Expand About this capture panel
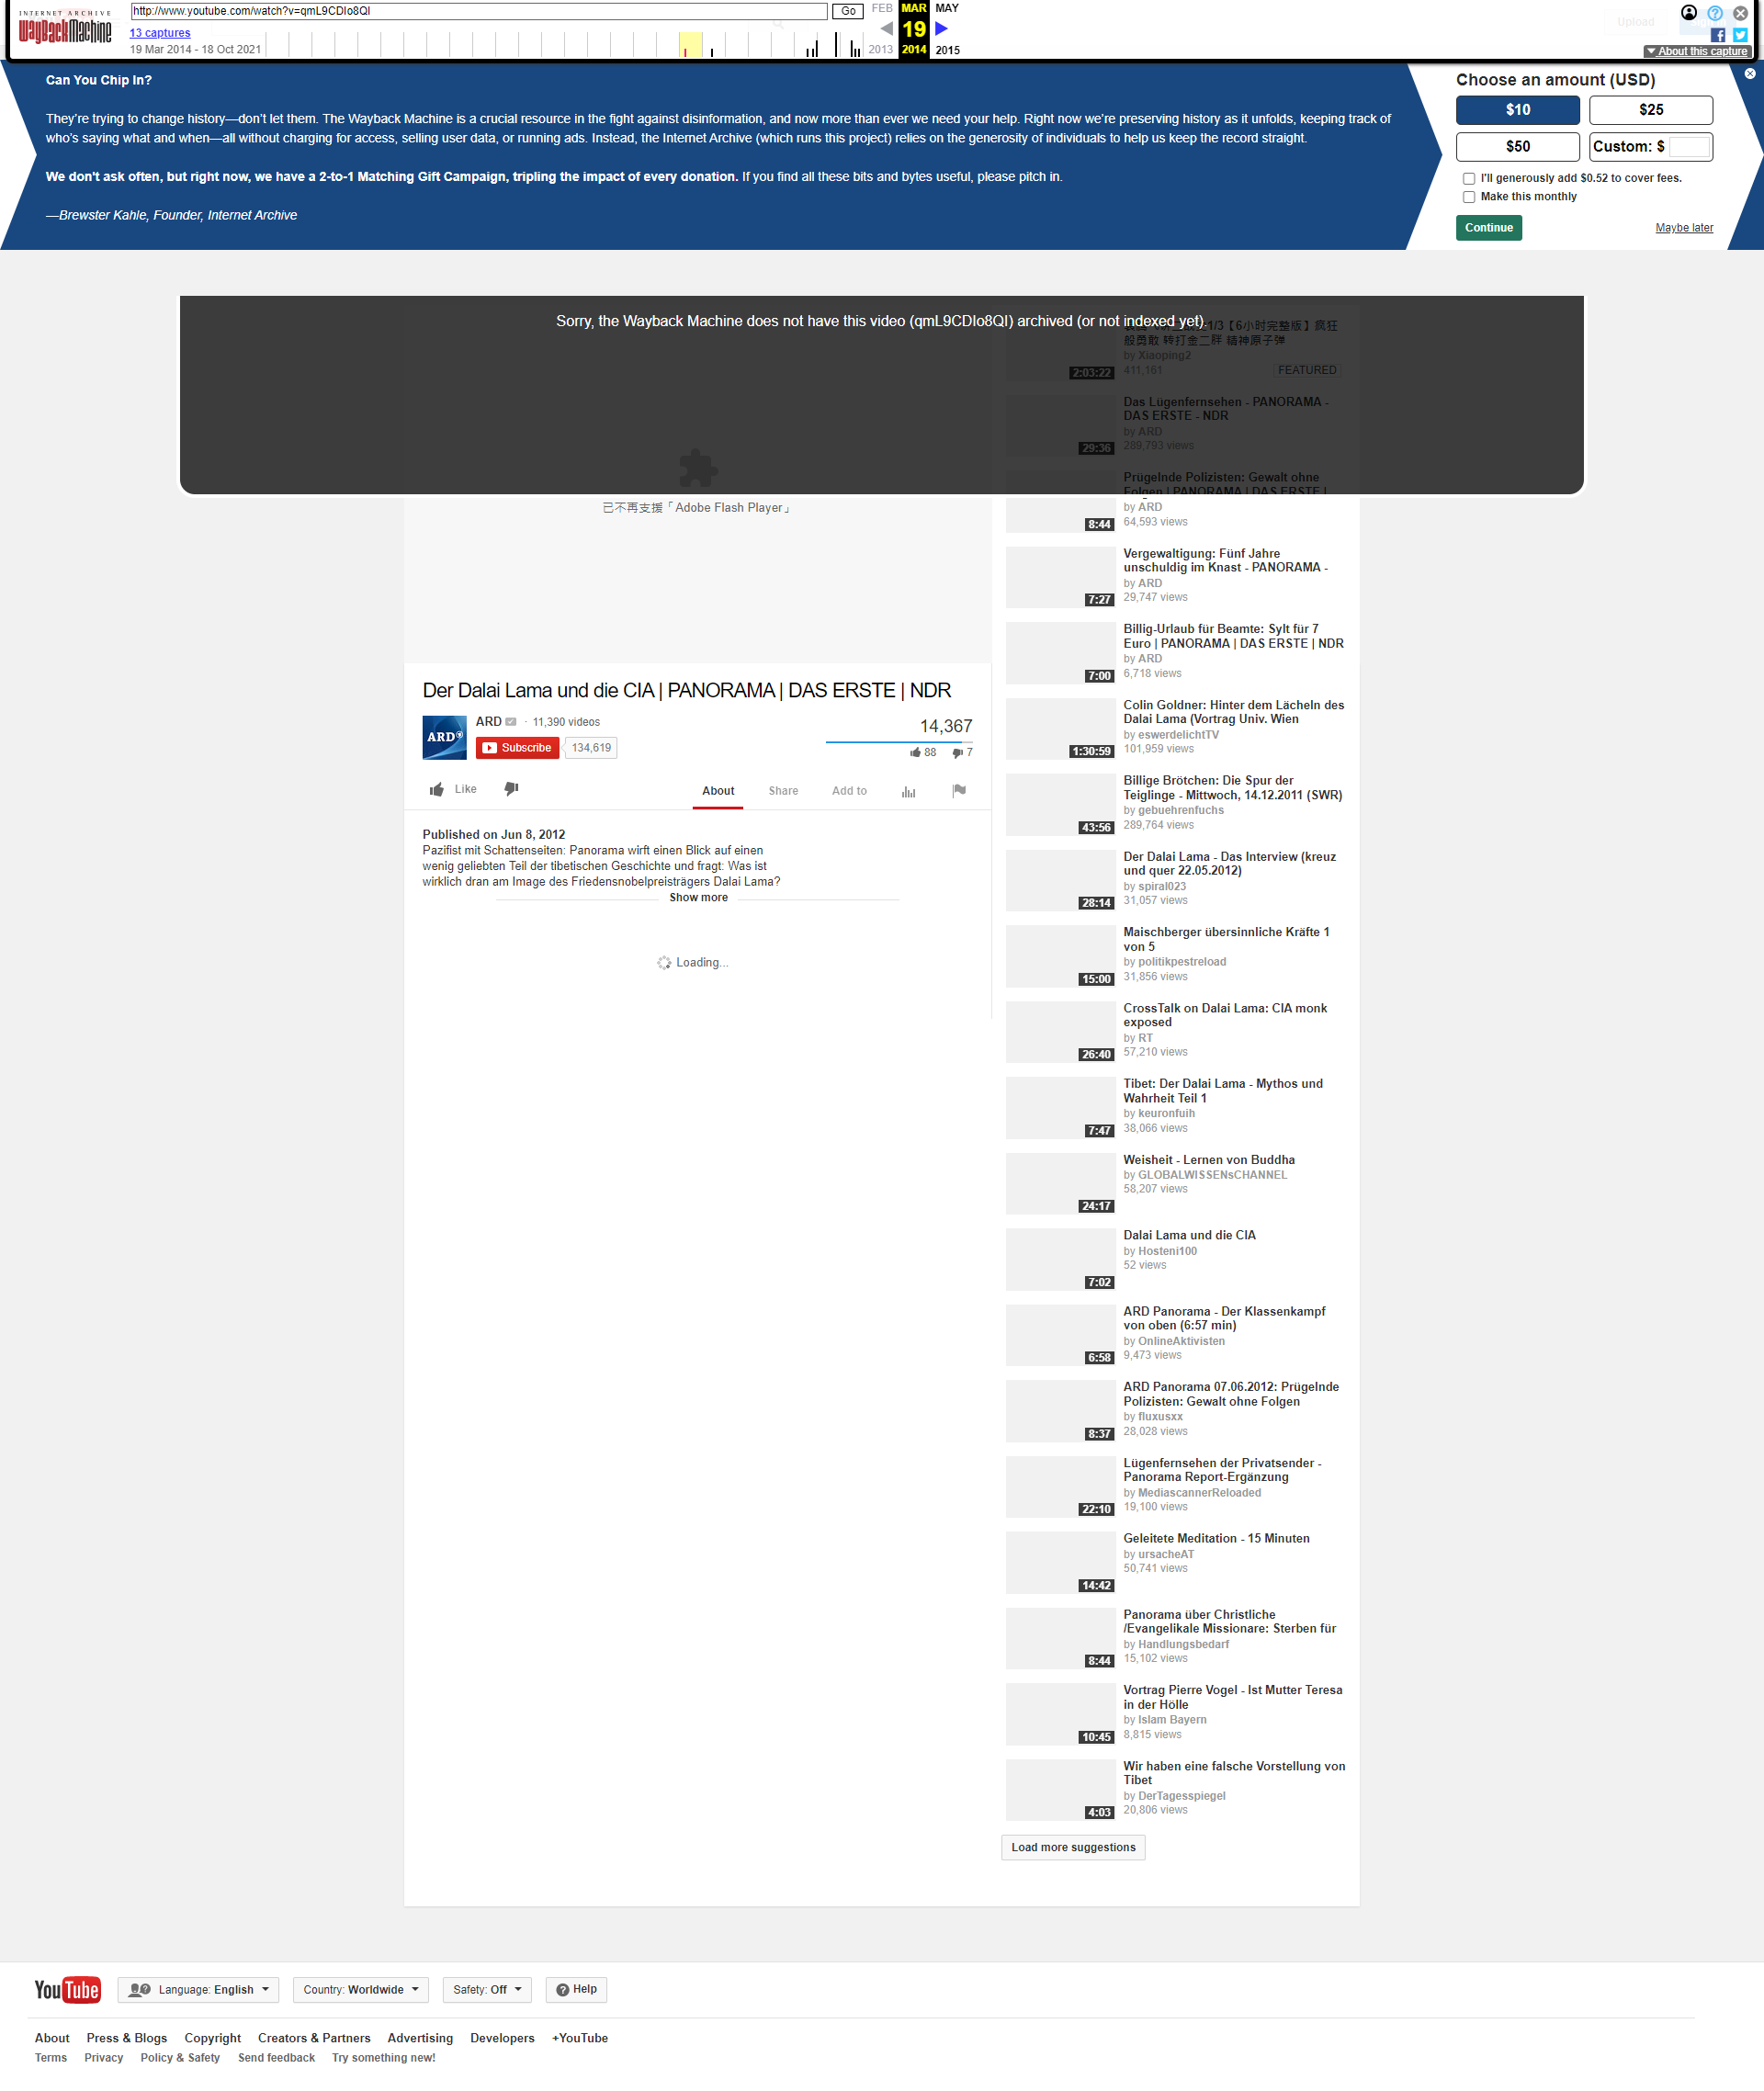This screenshot has height=2091, width=1764. 1696,52
